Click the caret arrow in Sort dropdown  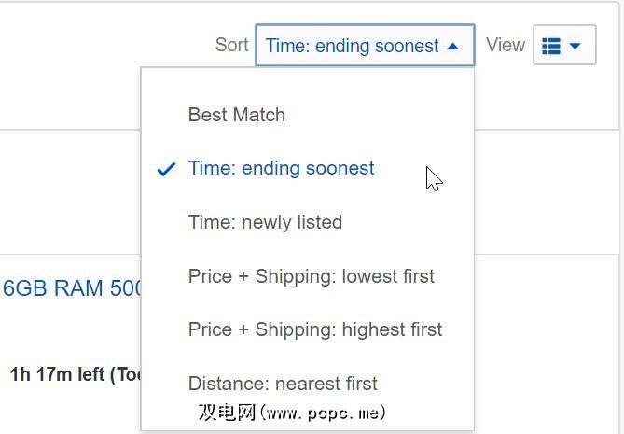453,46
